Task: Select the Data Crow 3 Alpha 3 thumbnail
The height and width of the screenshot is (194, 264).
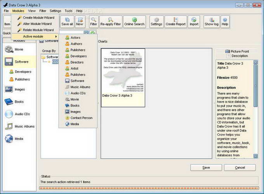Action: pyautogui.click(x=123, y=78)
